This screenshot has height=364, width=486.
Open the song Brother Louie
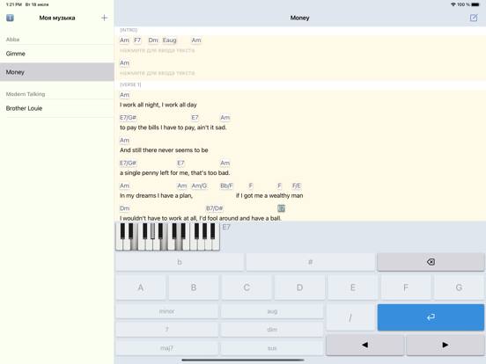coord(57,108)
